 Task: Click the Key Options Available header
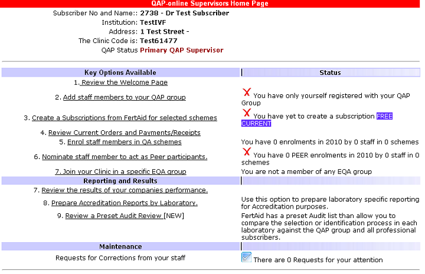[x=120, y=72]
